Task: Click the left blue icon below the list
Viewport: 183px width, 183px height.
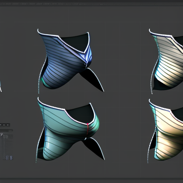Action: tap(7, 158)
